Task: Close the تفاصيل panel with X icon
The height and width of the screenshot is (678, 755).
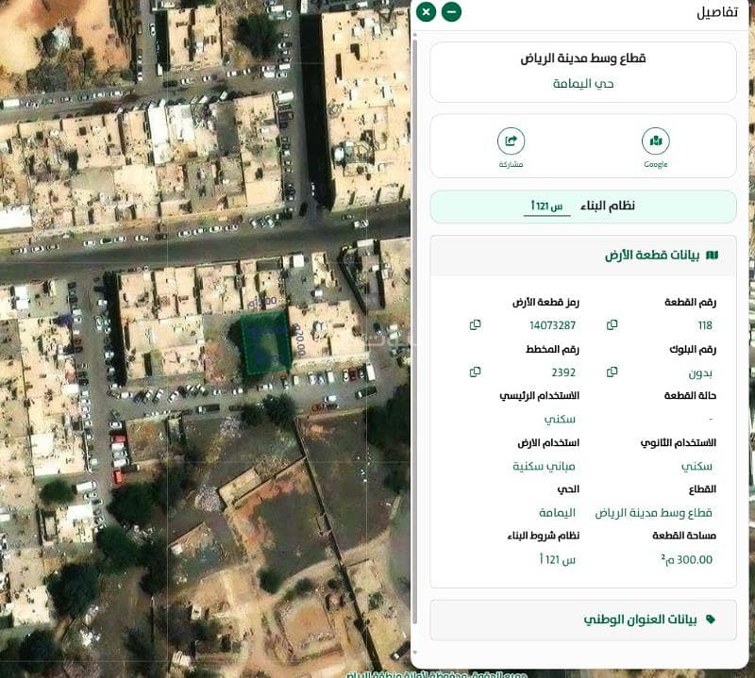Action: (426, 11)
